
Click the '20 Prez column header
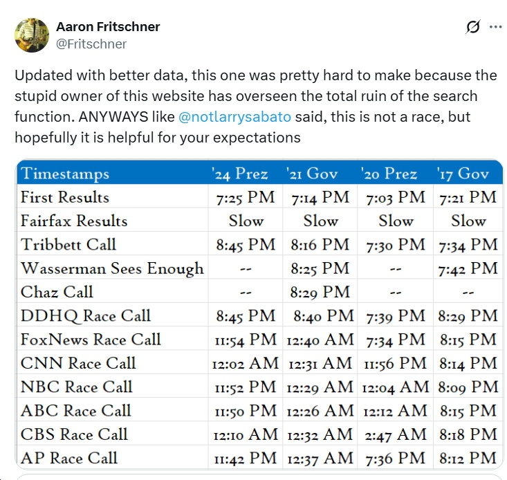coord(395,174)
